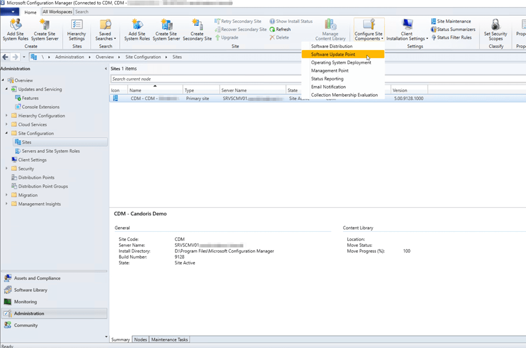Viewport: 526px width, 348px height.
Task: Switch to the Maintenance Tasks tab
Action: coord(169,339)
